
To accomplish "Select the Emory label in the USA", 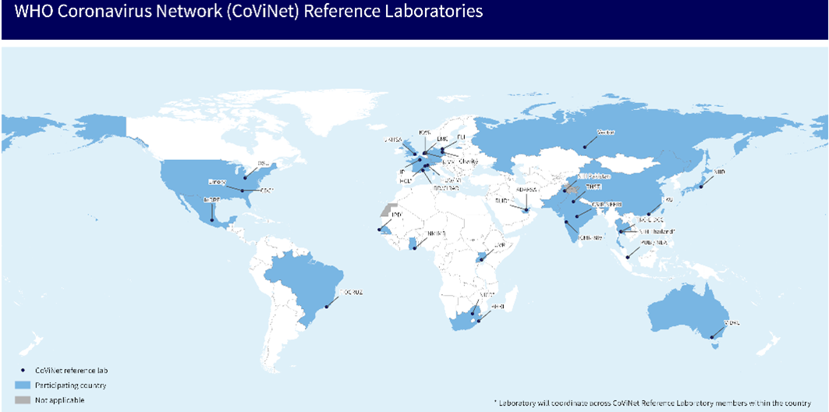I will (218, 182).
